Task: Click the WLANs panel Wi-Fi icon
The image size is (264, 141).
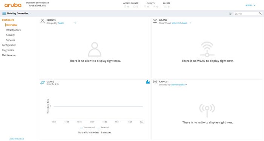Action: [x=155, y=21]
